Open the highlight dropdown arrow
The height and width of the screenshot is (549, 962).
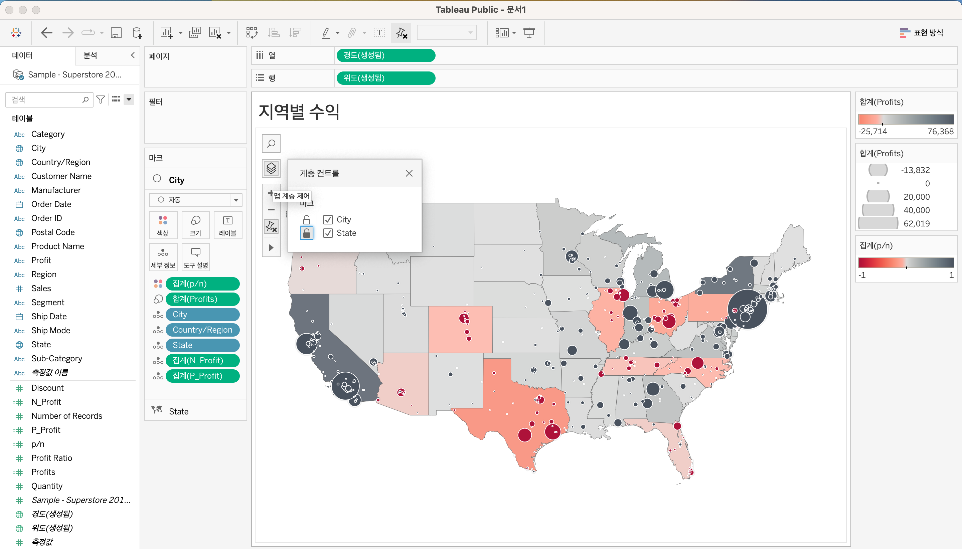pos(338,33)
